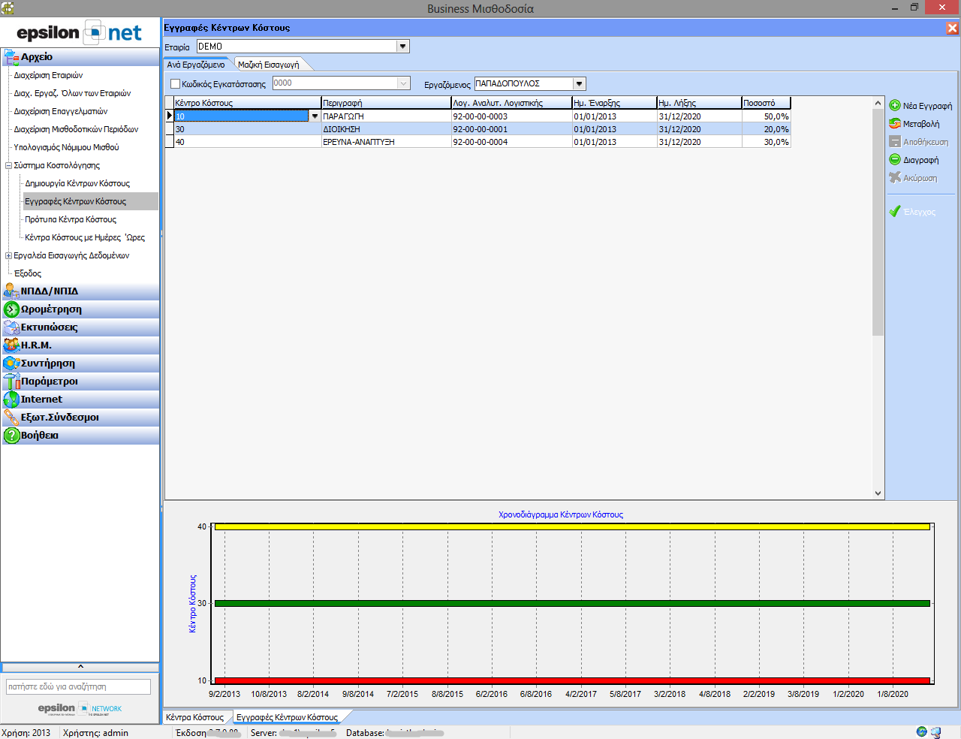Open Δημιουργία Κέντρων Κόστους in the sidebar
Image resolution: width=961 pixels, height=739 pixels.
77,183
